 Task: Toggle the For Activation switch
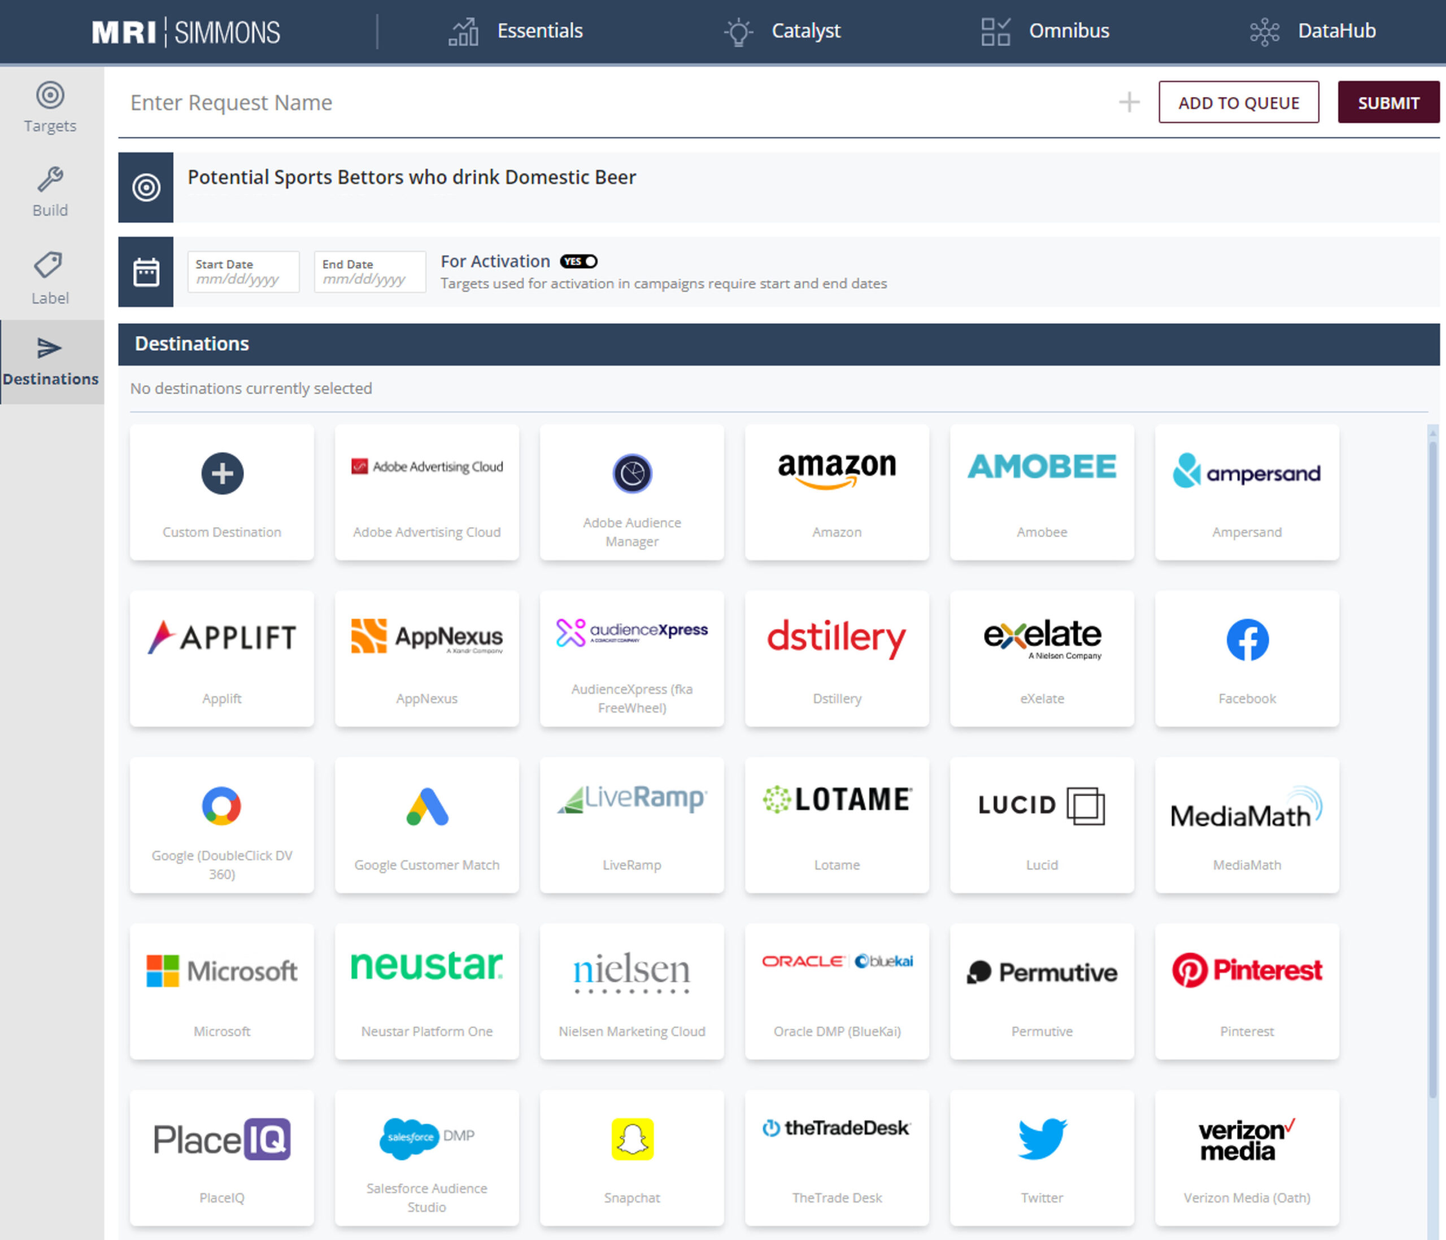tap(578, 262)
